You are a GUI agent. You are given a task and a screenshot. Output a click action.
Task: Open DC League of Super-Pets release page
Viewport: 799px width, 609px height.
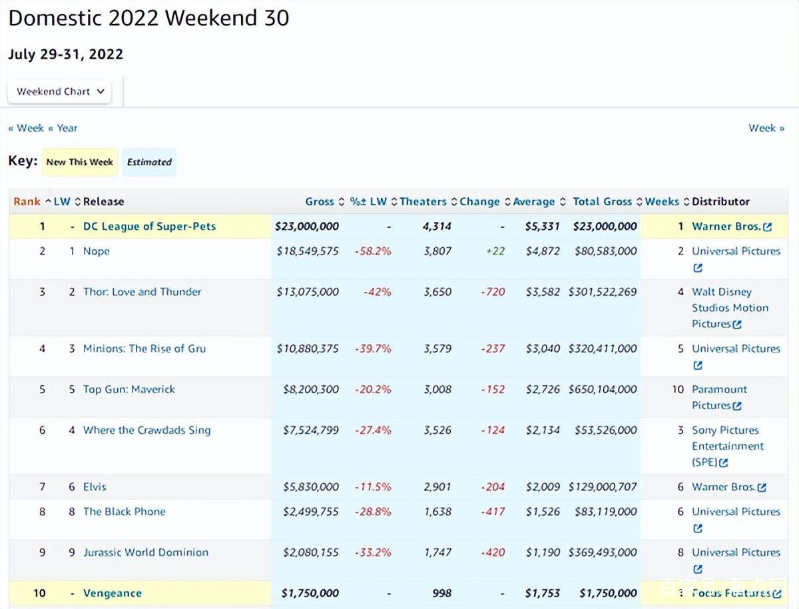click(149, 227)
